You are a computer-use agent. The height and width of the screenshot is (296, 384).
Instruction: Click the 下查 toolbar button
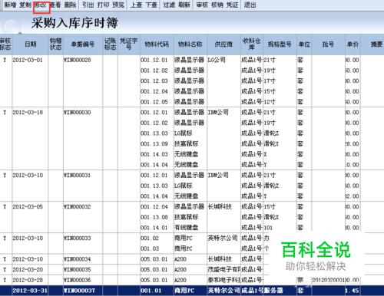click(x=151, y=5)
